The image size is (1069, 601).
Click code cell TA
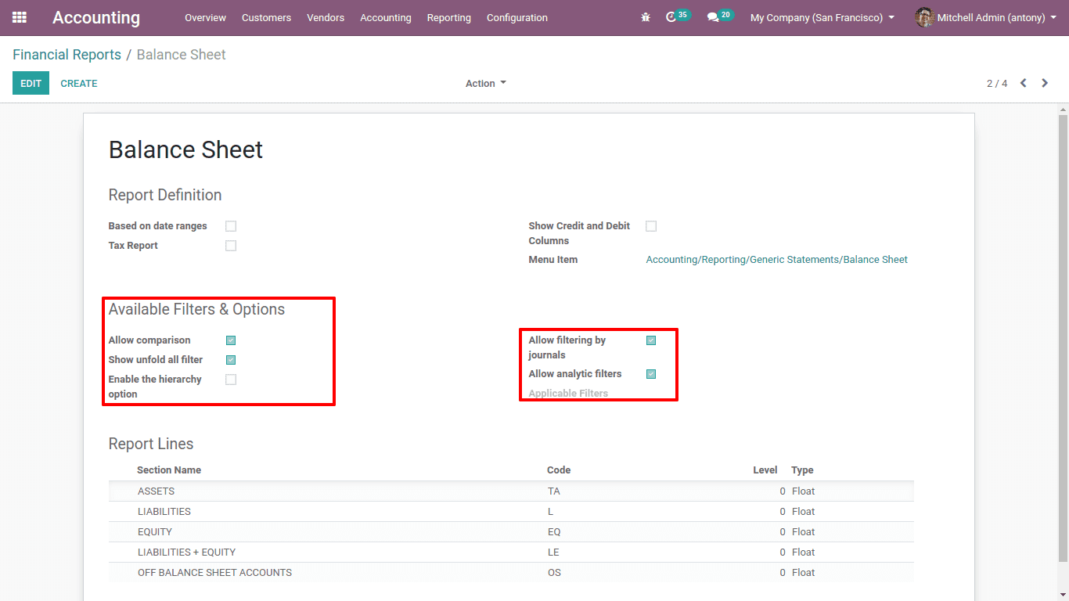554,491
